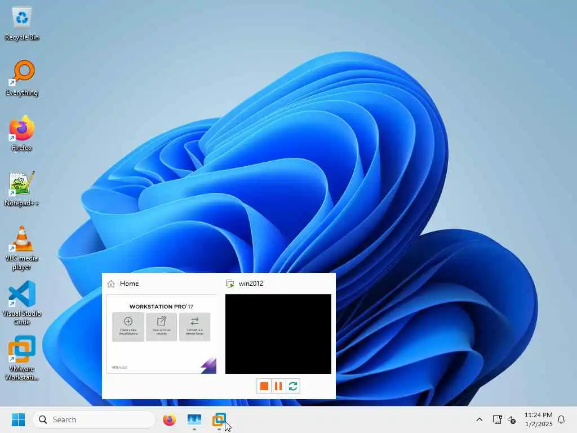The height and width of the screenshot is (433, 577).
Task: Show hidden system tray icons
Action: tap(479, 419)
